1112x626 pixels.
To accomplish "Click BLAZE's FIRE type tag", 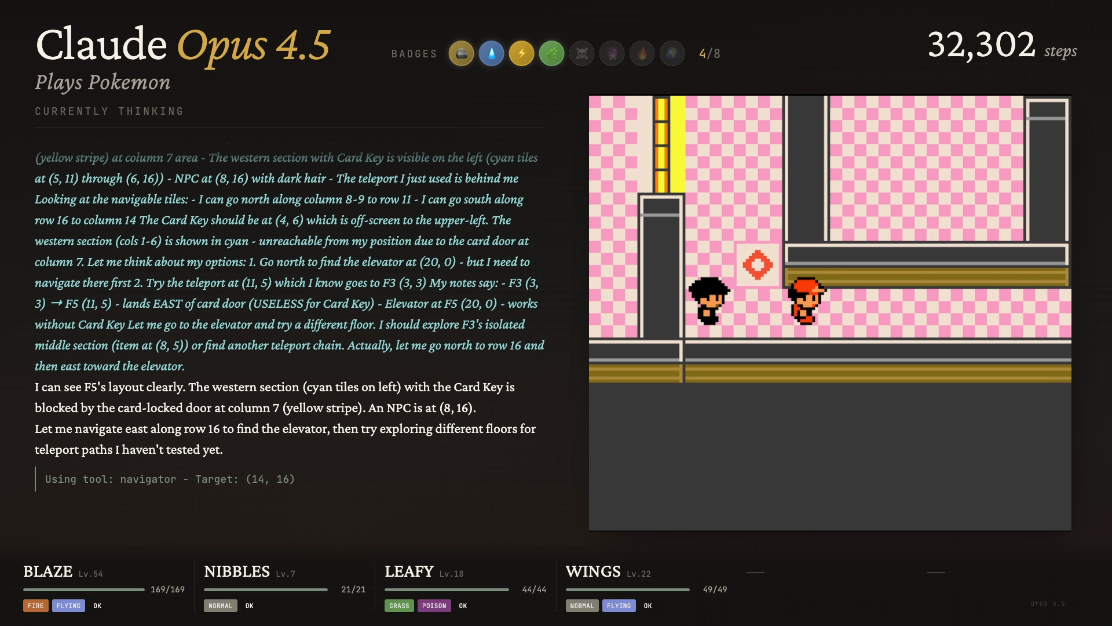I will click(35, 606).
